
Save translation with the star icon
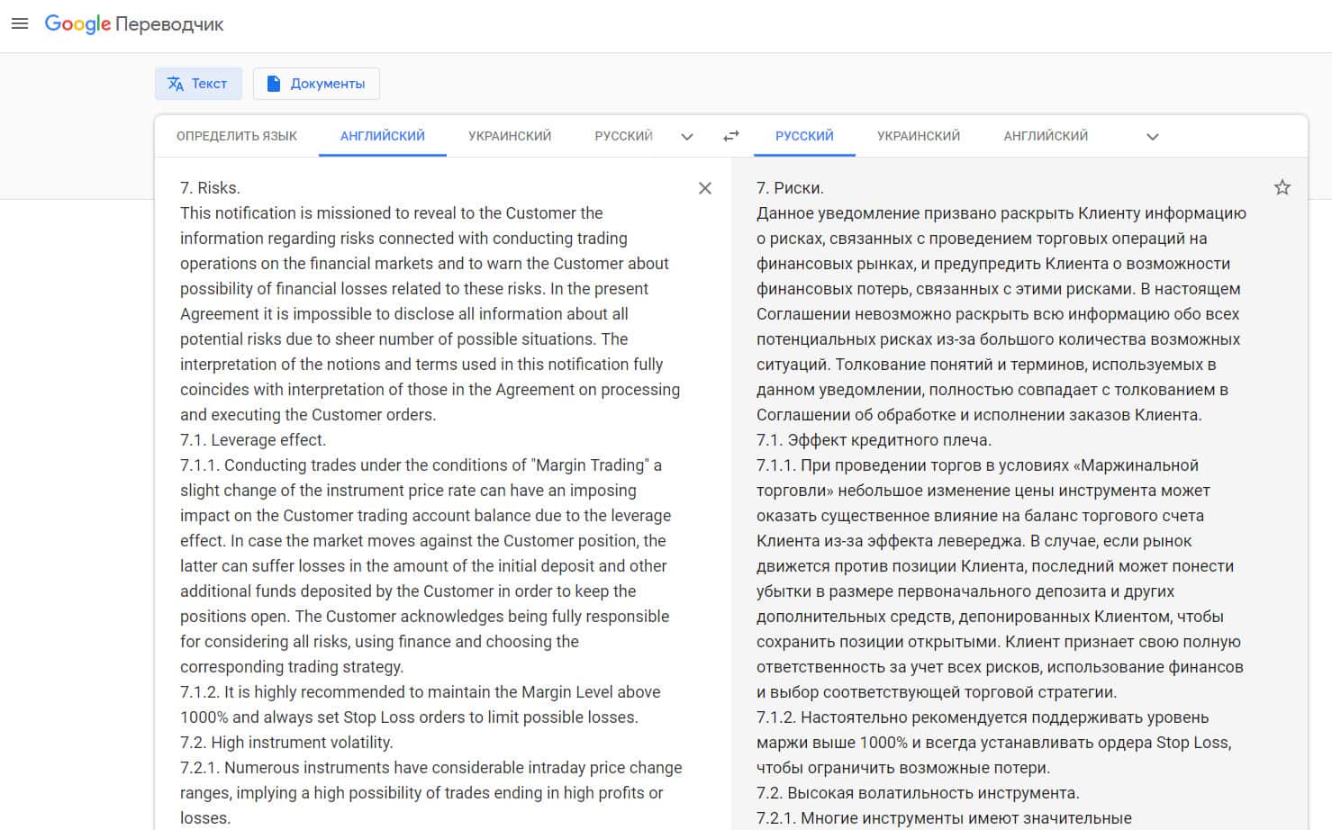coord(1282,187)
